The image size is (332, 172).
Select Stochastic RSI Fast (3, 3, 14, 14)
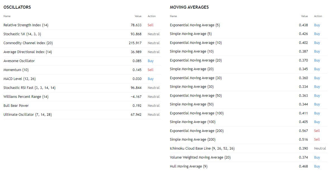pyautogui.click(x=29, y=88)
